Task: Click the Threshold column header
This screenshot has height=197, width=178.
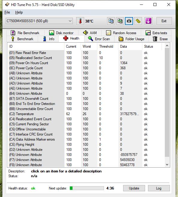Action: (x=108, y=46)
